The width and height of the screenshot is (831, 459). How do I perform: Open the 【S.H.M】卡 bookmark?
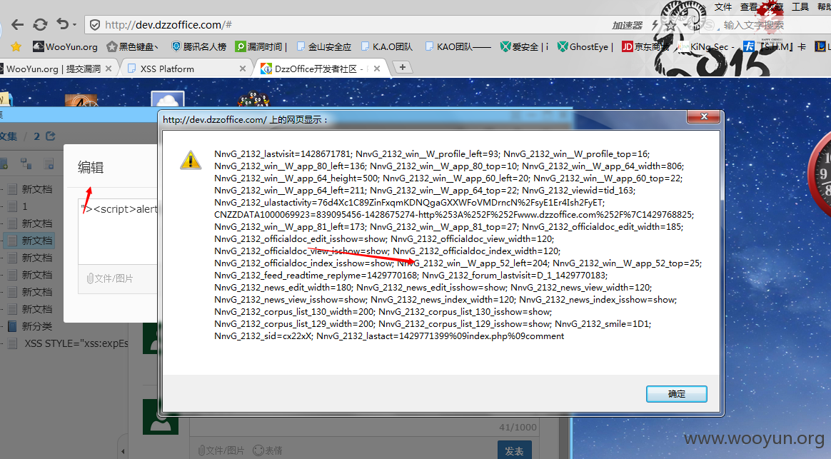pos(775,46)
